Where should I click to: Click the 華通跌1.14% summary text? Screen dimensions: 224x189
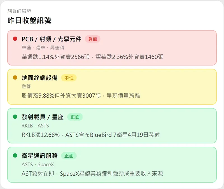point(92,57)
